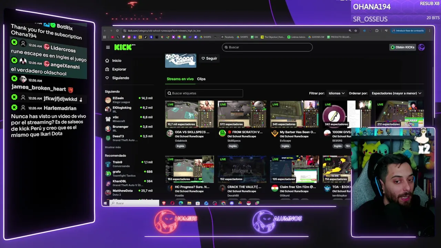This screenshot has height=248, width=441.
Task: Open the PRODUCTO SELLAD... bookmark
Action: (x=339, y=37)
